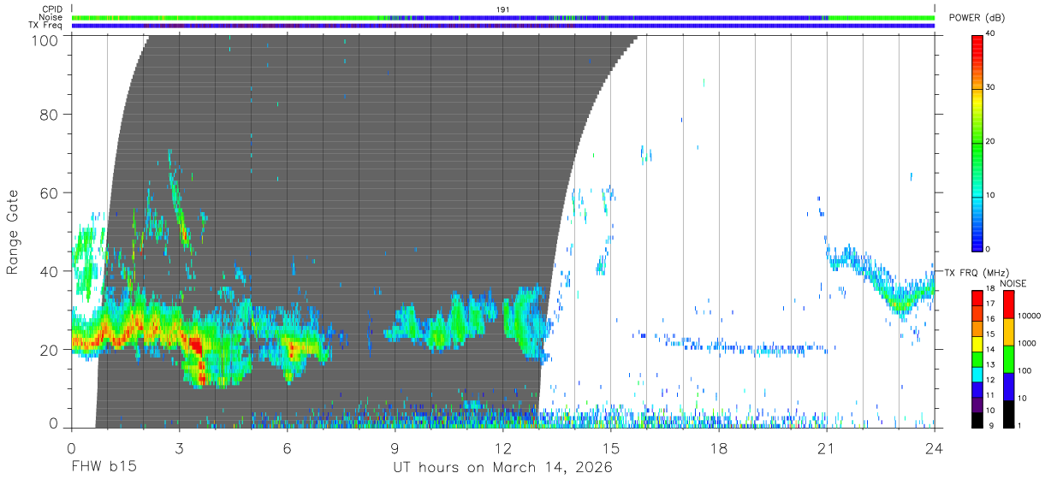The image size is (1051, 485).
Task: Click the Noise row label above the plot
Action: (51, 17)
